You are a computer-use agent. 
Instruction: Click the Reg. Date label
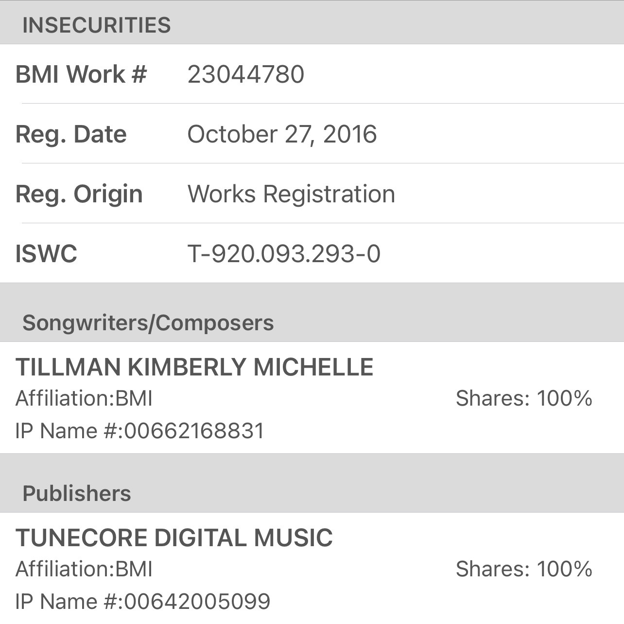[71, 134]
